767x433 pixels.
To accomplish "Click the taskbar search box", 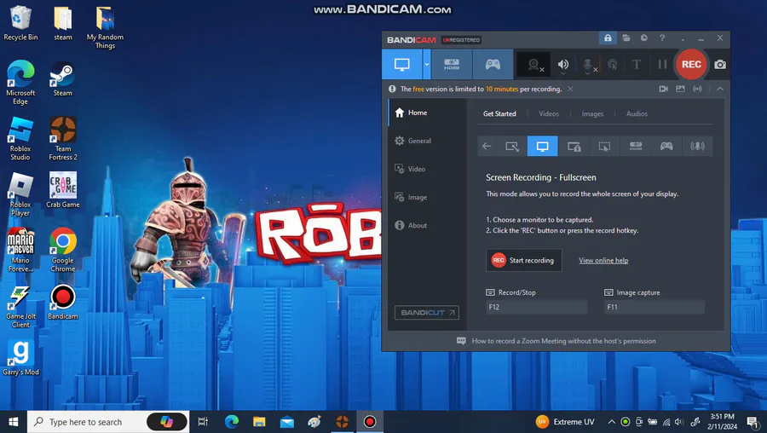I will pyautogui.click(x=108, y=422).
